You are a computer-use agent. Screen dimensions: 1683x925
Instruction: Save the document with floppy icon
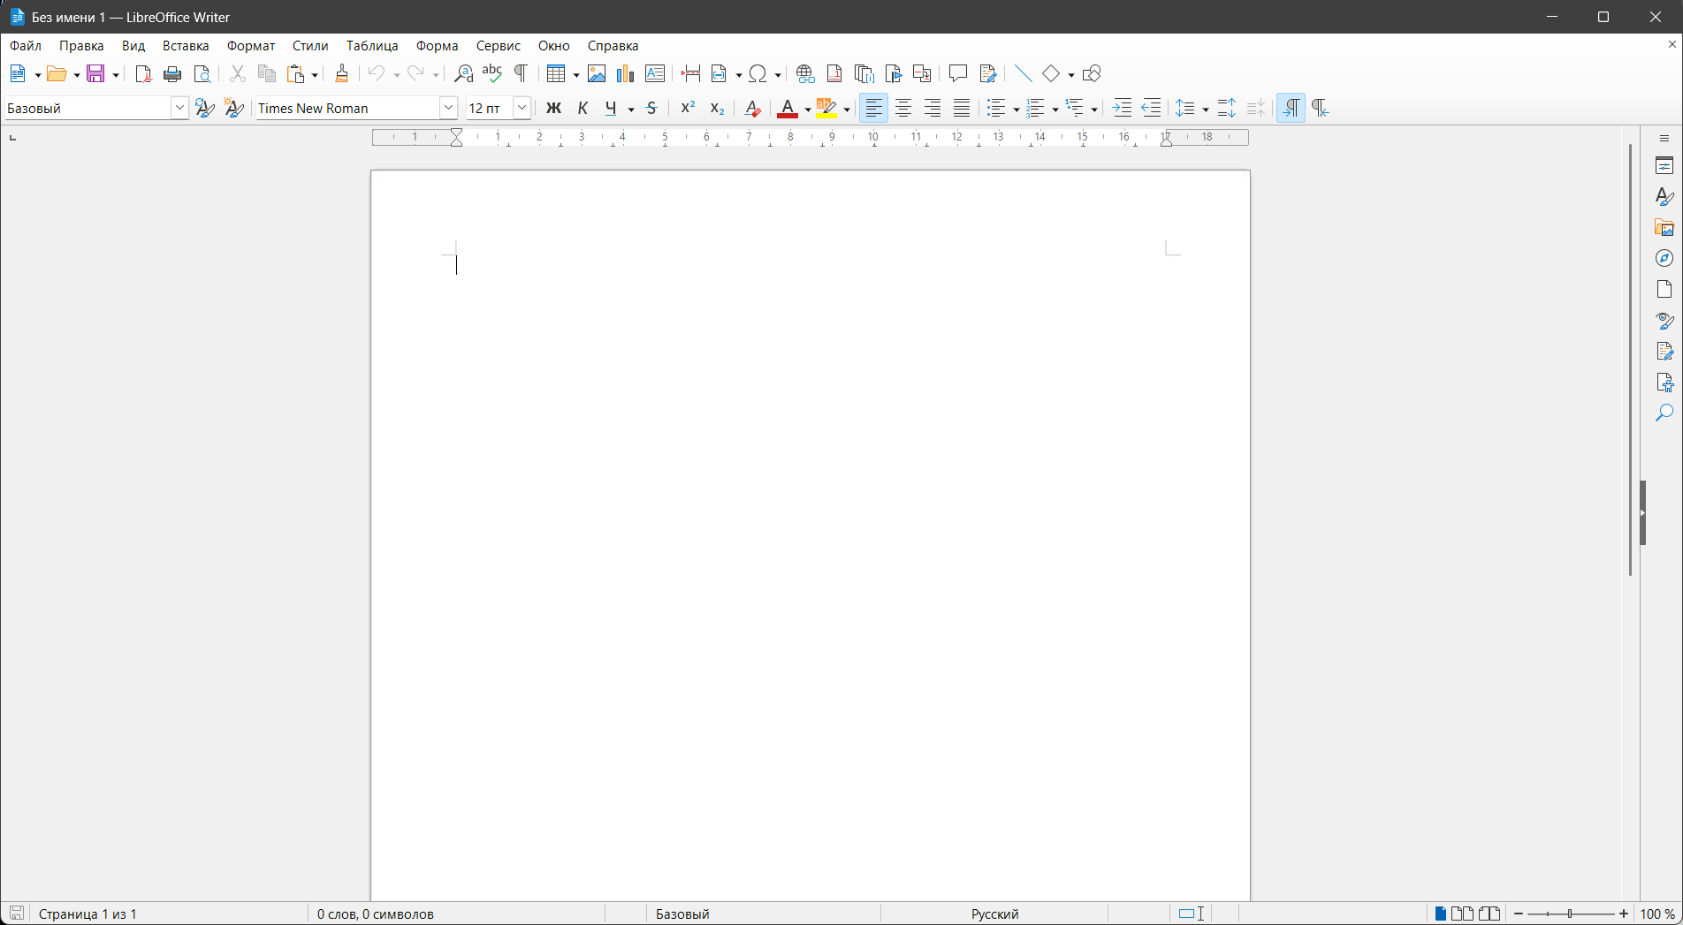[96, 74]
